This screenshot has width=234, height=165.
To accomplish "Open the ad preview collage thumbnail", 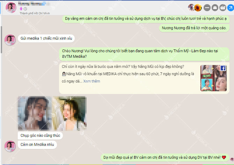I will pyautogui.click(x=213, y=78).
